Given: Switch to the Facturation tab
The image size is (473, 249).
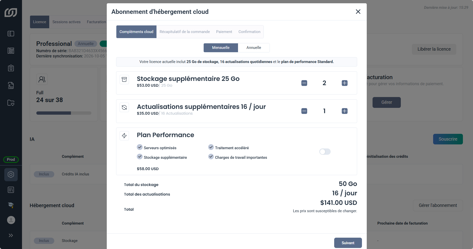Looking at the screenshot, I should click(96, 22).
